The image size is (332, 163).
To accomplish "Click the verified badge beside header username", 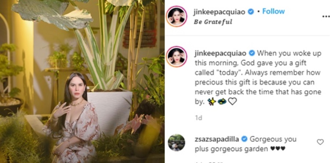I will (x=251, y=12).
